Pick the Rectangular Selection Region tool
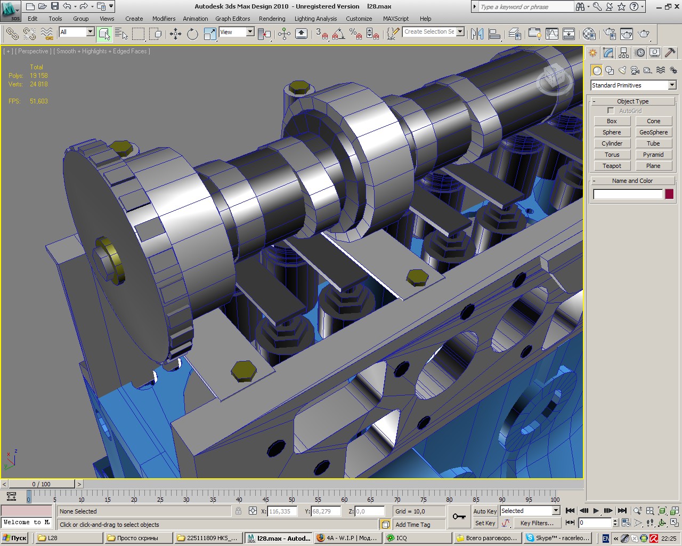Viewport: 682px width, 546px height. pyautogui.click(x=139, y=34)
